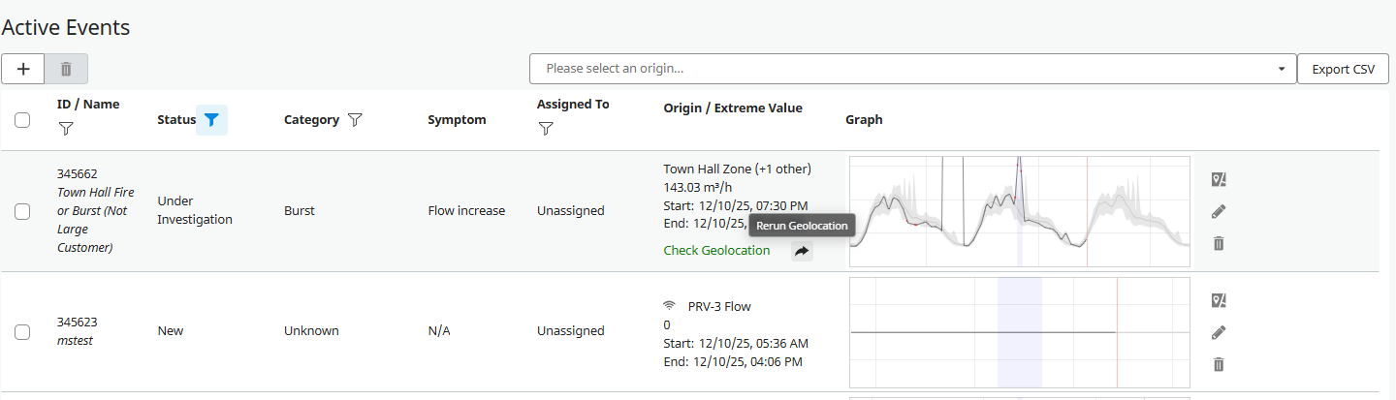
Task: Select the checkbox for event 345662
Action: click(x=22, y=211)
